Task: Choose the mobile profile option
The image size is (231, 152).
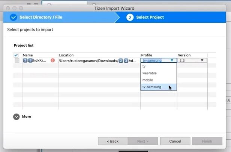Action: pyautogui.click(x=159, y=80)
